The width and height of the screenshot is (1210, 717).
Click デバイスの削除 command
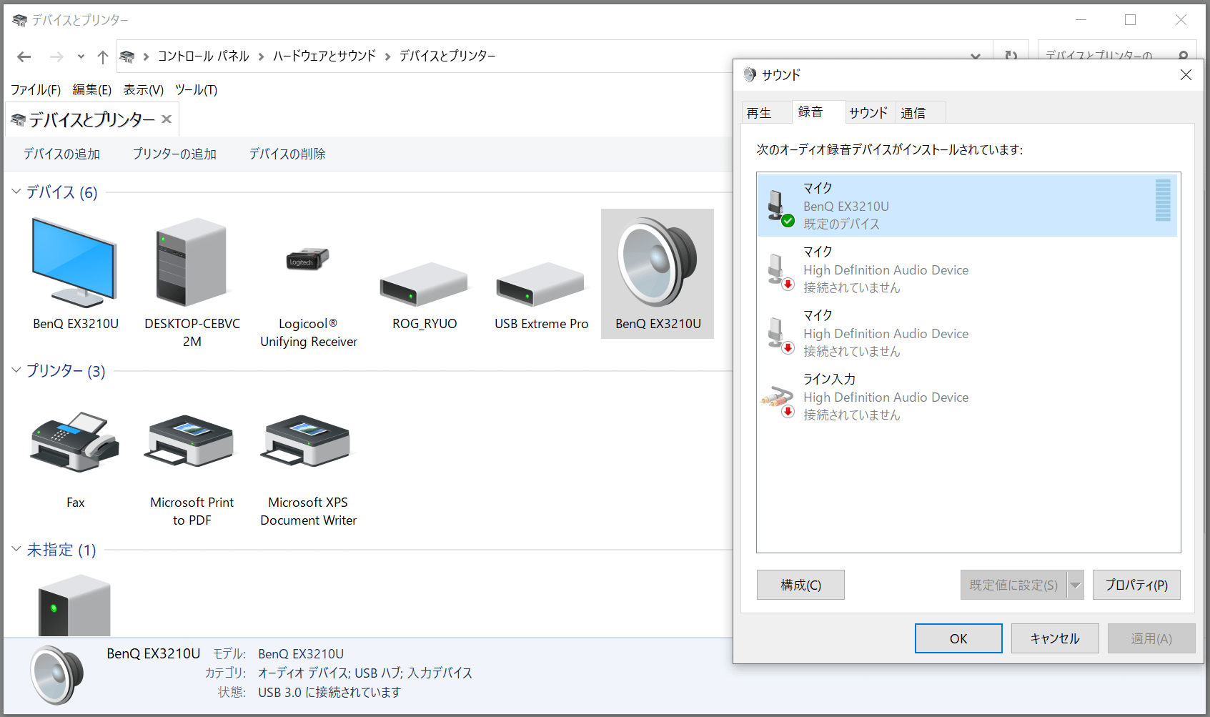coord(287,154)
